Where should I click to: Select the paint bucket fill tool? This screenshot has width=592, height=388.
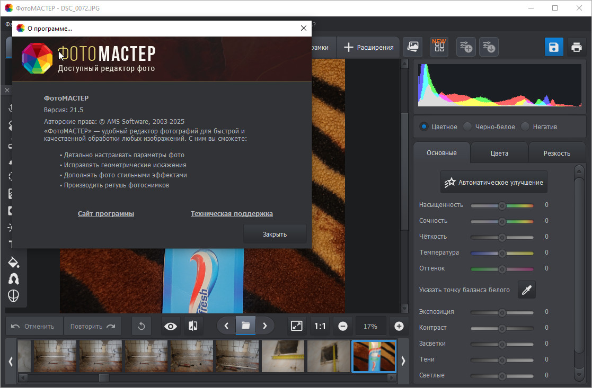click(x=13, y=261)
